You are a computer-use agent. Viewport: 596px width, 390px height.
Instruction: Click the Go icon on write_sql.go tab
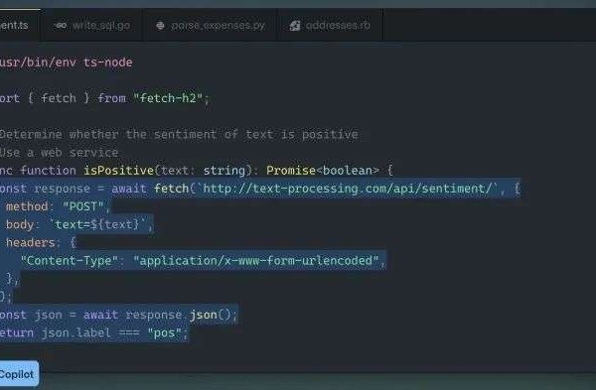tap(60, 26)
